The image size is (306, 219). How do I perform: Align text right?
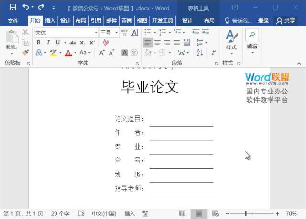(x=167, y=43)
